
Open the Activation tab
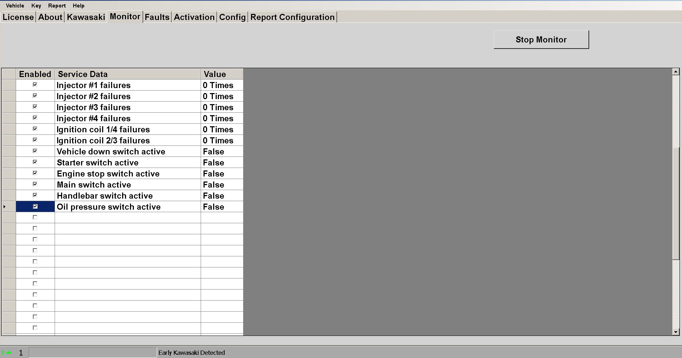[194, 17]
